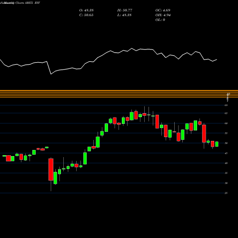
Task: Click the OH: 4.94 readout
Action: pos(163,15)
